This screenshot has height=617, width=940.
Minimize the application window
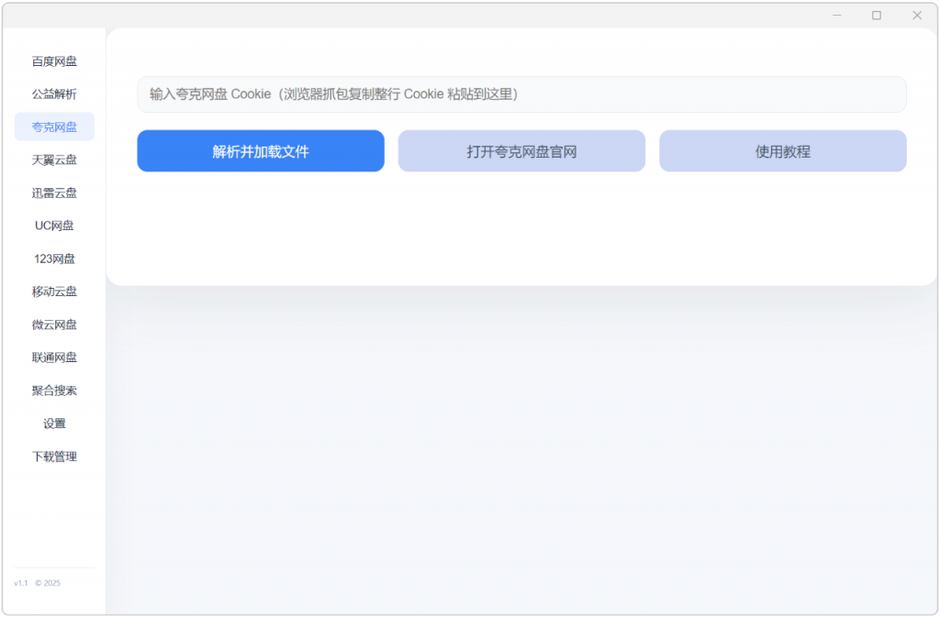click(836, 16)
